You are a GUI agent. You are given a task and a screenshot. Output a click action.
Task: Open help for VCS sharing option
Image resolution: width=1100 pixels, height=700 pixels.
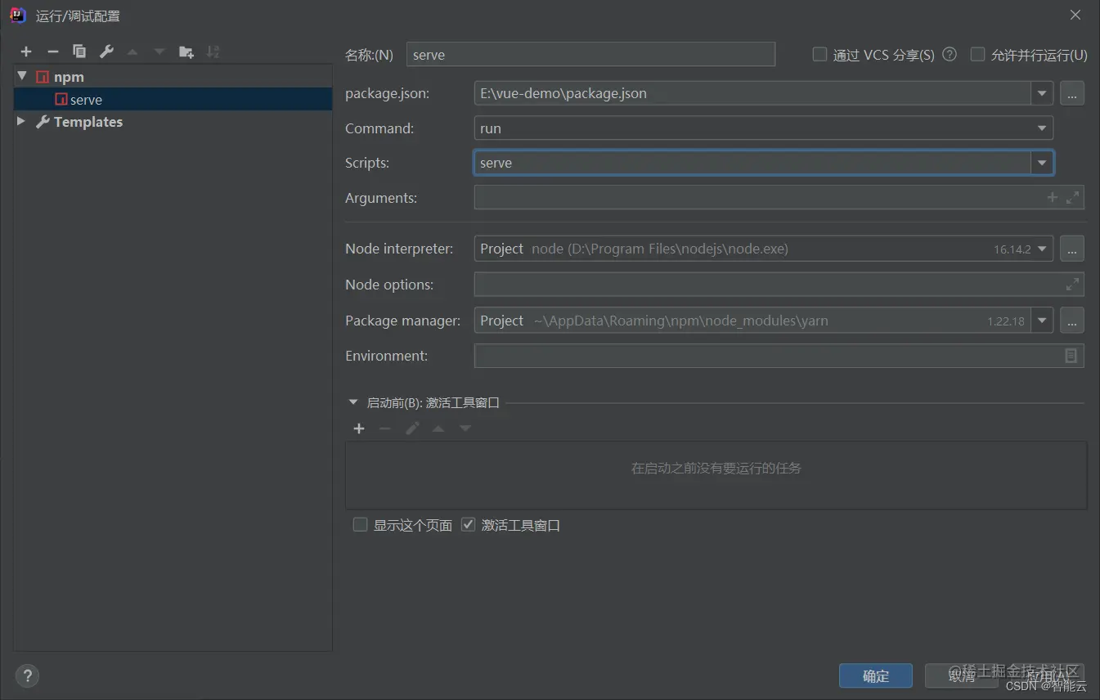coord(950,54)
